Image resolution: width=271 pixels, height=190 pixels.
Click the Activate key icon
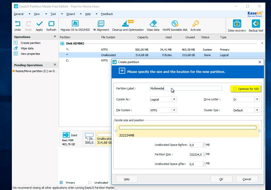[196, 24]
